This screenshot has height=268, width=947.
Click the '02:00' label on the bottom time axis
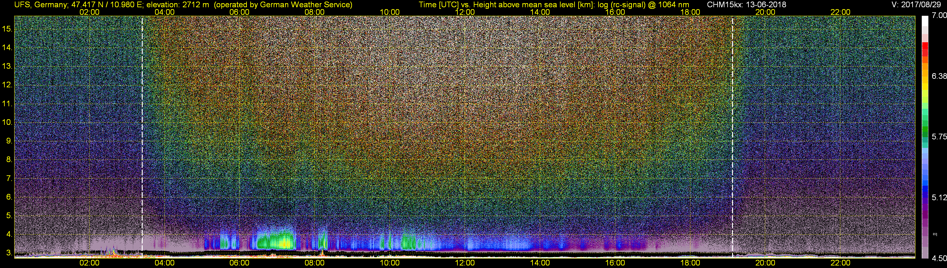(x=89, y=263)
